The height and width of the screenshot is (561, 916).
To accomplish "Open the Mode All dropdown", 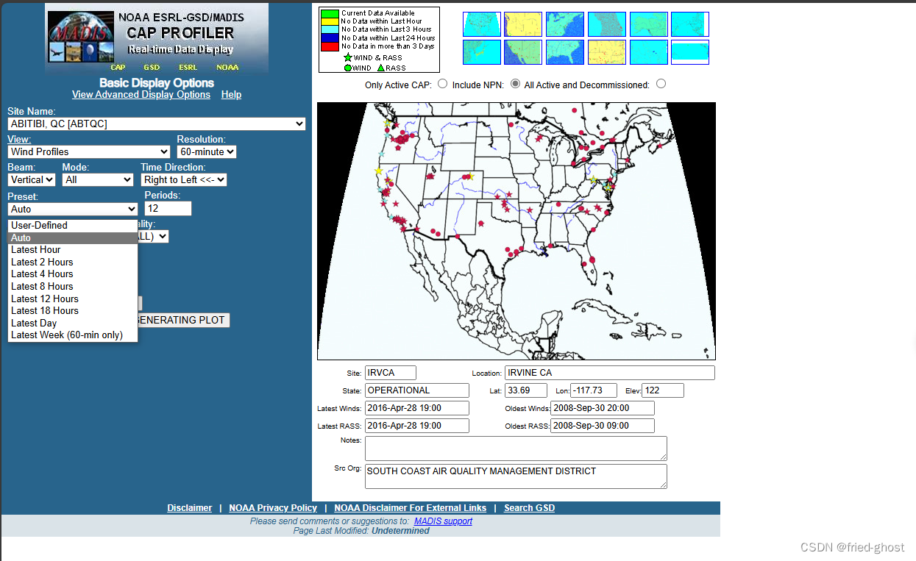I will pos(97,179).
